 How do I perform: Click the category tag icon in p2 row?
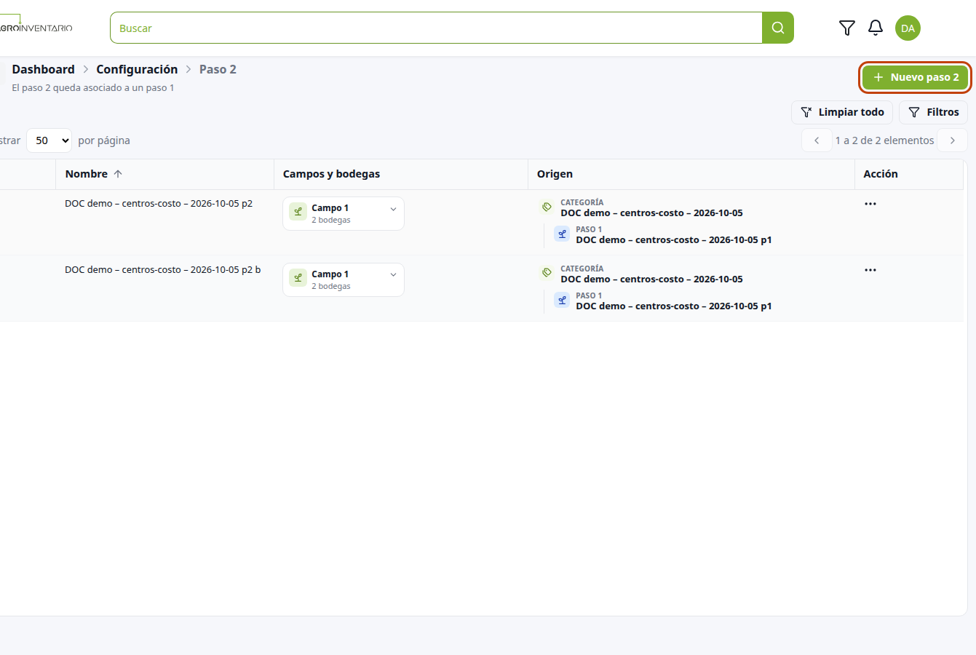[x=547, y=207]
